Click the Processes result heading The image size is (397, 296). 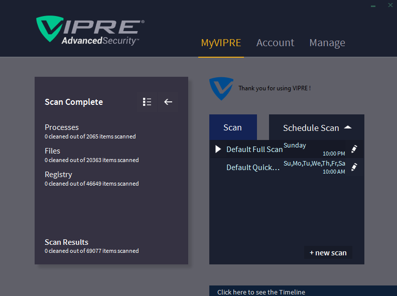[x=62, y=127]
